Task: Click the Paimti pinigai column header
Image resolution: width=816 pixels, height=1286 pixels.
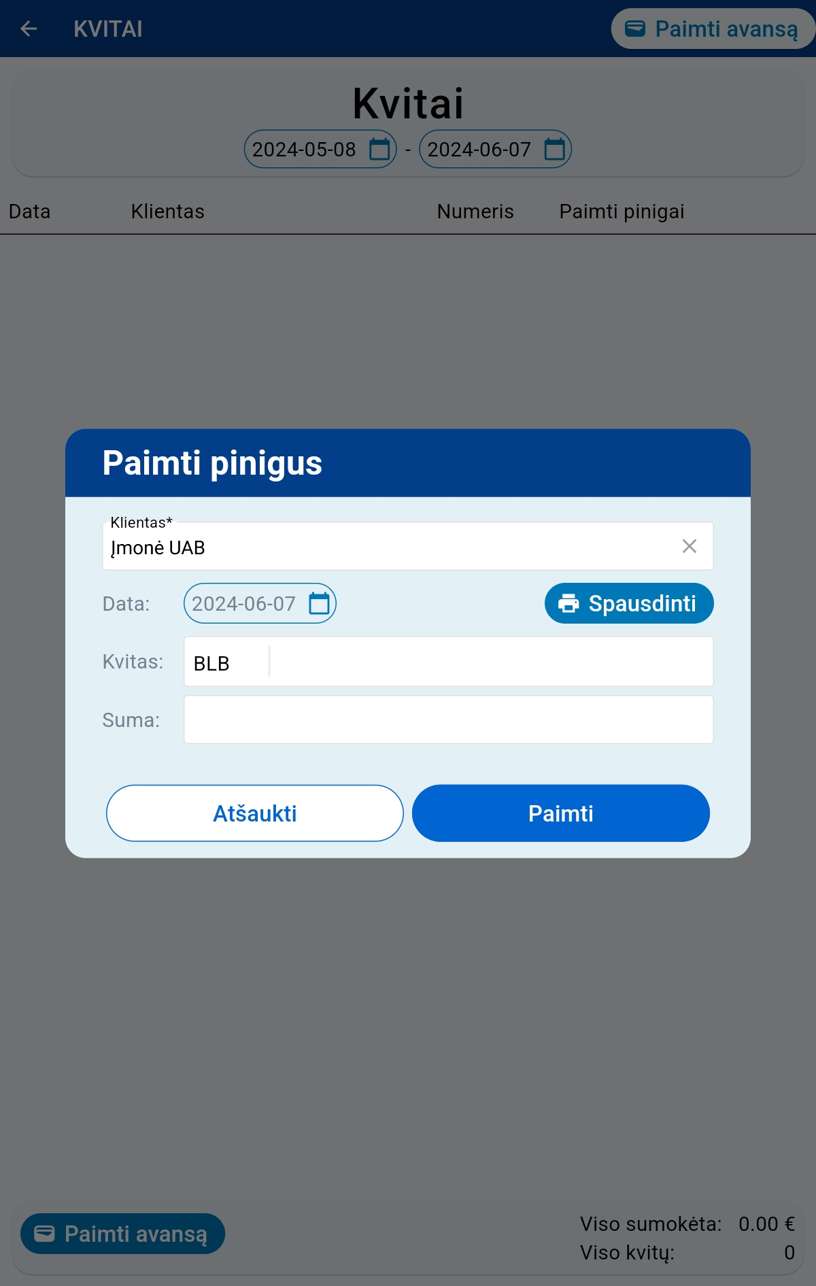Action: (x=622, y=211)
